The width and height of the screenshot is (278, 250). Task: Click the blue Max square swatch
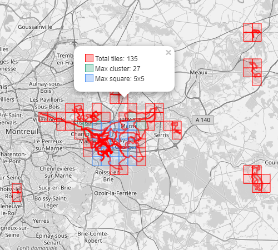[89, 78]
